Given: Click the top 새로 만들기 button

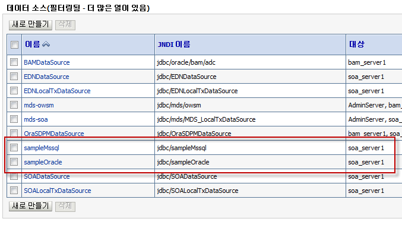Looking at the screenshot, I should coord(30,25).
